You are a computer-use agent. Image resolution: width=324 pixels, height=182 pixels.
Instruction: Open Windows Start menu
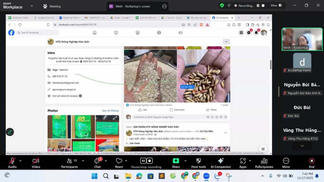click(x=94, y=176)
